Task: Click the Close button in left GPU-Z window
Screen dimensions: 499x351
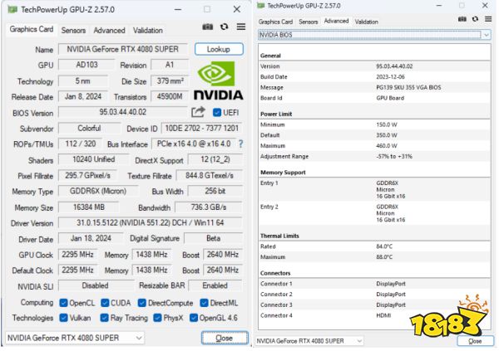Action: pyautogui.click(x=225, y=338)
